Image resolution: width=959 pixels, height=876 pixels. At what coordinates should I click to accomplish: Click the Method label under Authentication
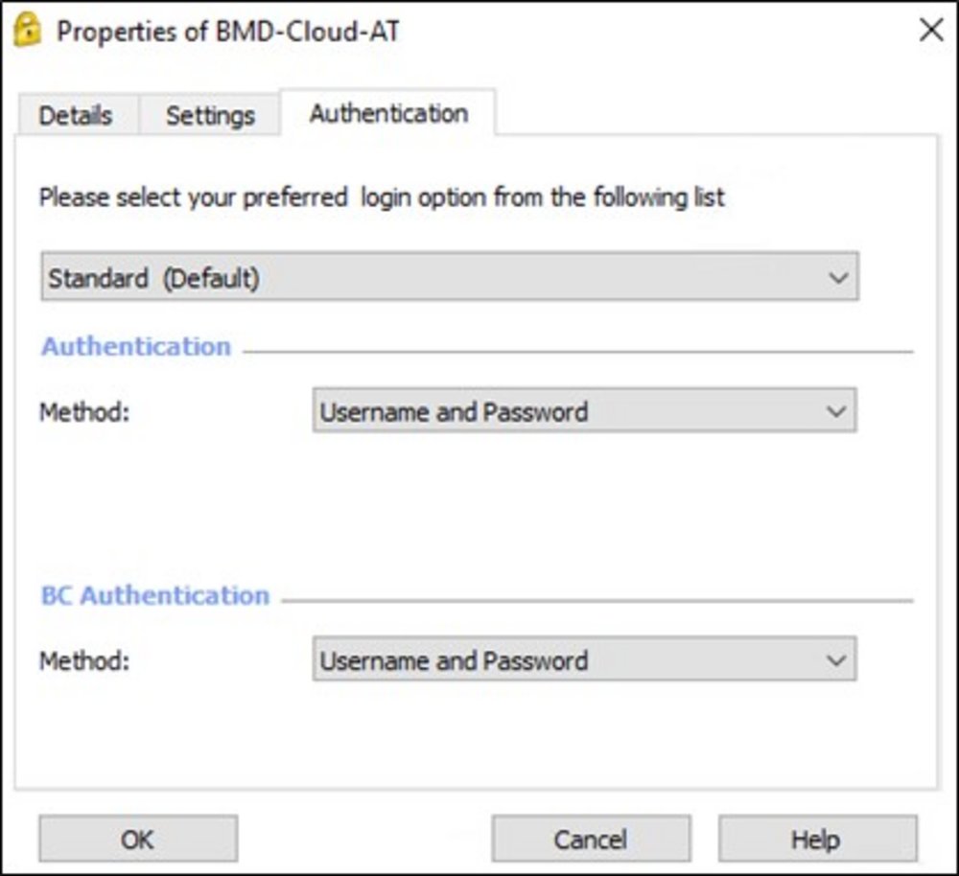(x=83, y=412)
